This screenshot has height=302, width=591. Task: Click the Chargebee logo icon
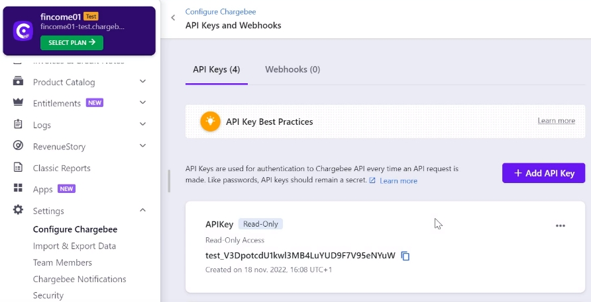[x=23, y=31]
